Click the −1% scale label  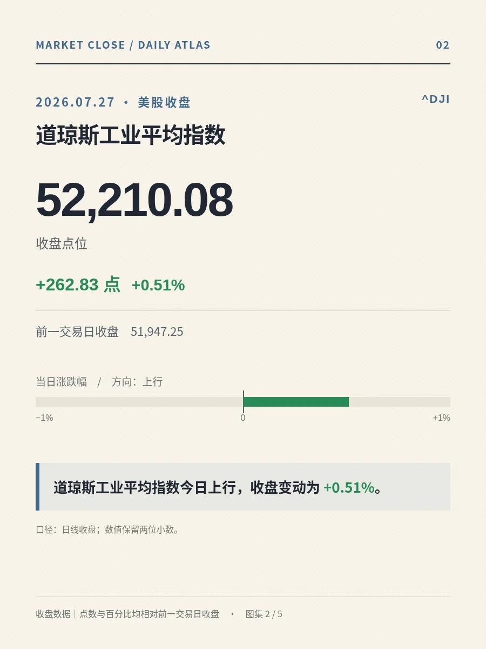(x=44, y=418)
